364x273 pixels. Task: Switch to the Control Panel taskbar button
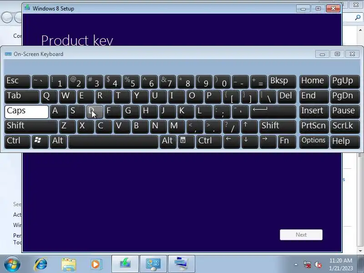153,264
